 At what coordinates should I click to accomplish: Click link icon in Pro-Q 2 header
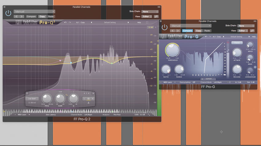(x=156, y=16)
